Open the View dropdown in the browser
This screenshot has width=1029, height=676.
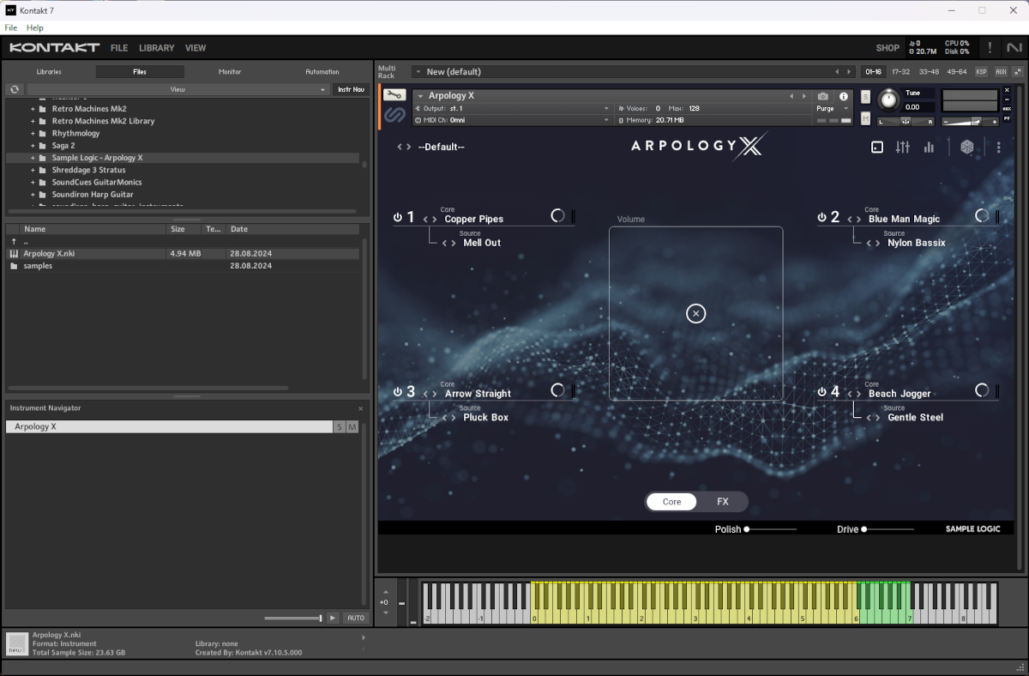tap(178, 89)
